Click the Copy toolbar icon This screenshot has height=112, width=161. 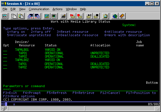coord(14,16)
